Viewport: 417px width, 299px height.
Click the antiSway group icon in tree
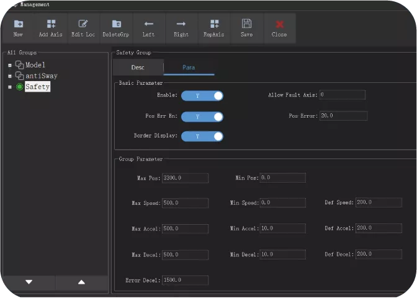(19, 76)
